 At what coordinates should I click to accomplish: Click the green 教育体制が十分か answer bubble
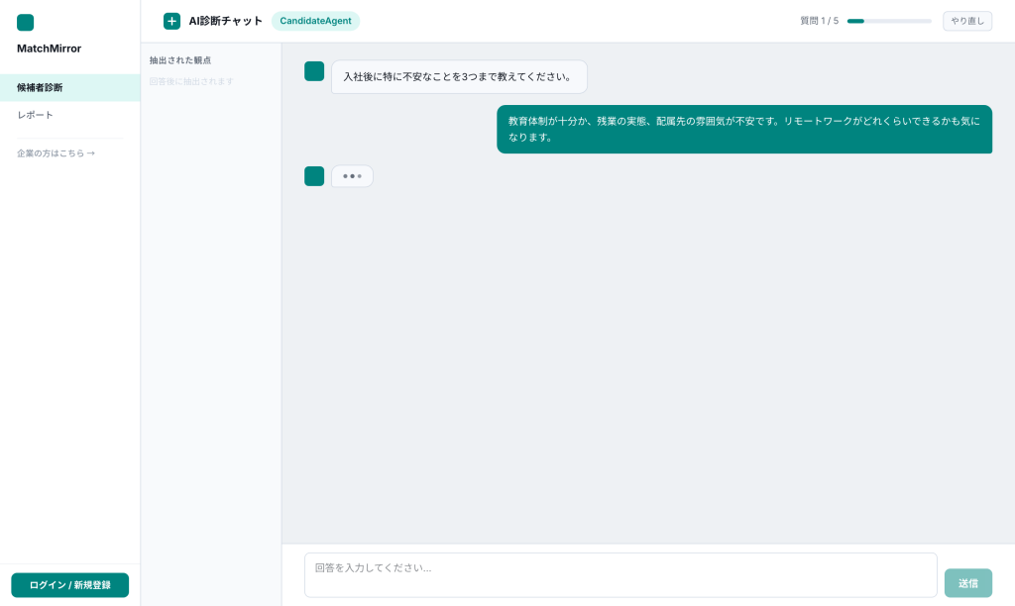[744, 130]
